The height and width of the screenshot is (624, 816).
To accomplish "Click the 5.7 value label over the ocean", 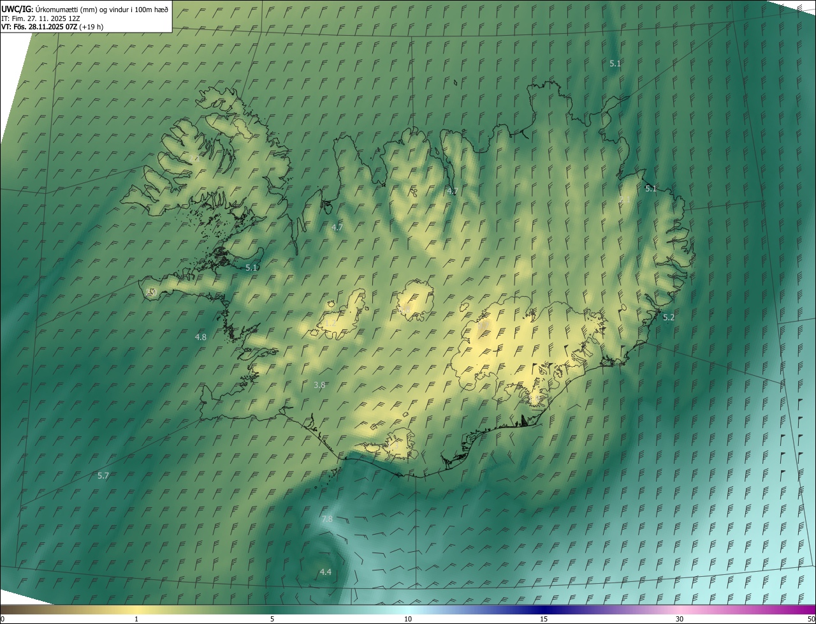I will (x=103, y=475).
